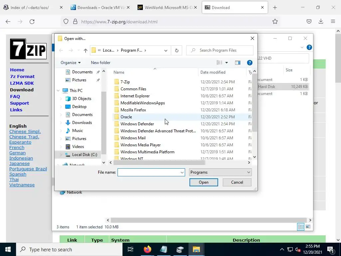Open the 7z Format link
341x256 pixels.
pos(22,76)
